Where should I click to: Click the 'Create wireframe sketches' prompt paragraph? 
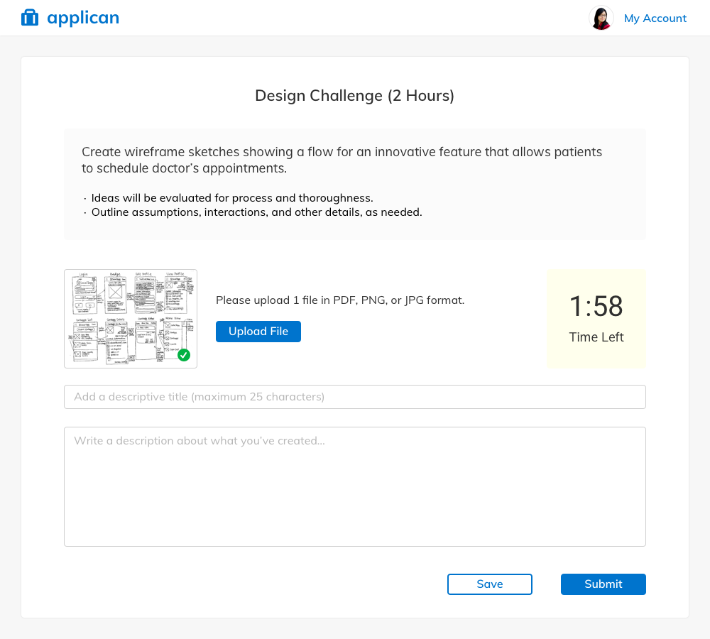(x=342, y=160)
